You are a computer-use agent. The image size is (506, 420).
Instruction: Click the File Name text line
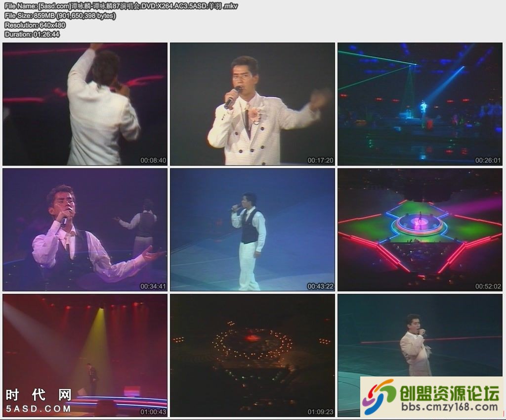(122, 6)
